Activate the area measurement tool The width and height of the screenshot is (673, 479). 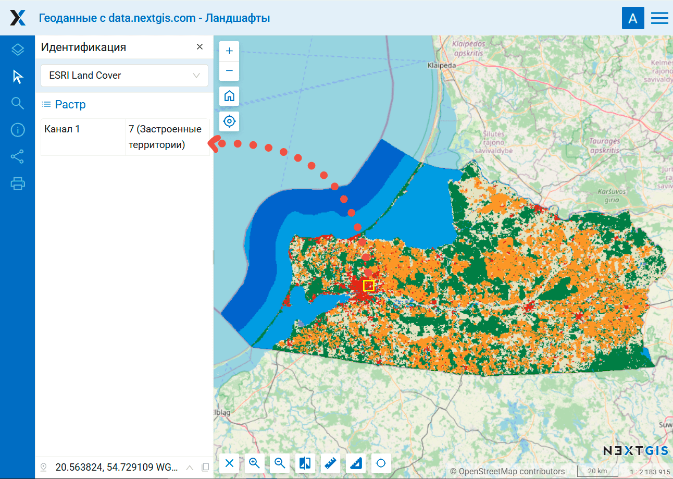356,463
